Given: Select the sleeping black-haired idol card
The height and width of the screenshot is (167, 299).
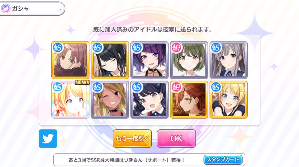Looking at the screenshot, I should click(110, 60).
